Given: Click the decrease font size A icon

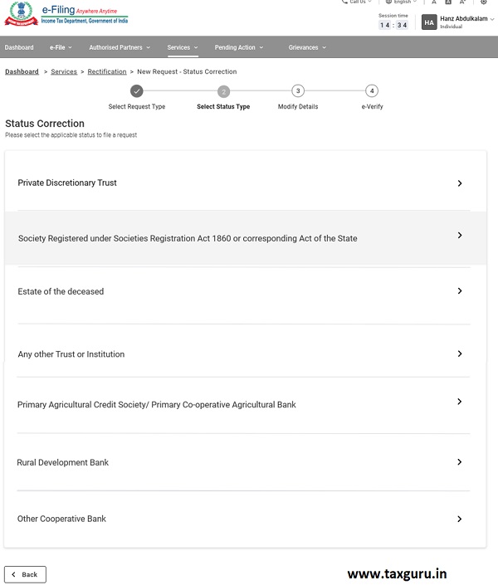Looking at the screenshot, I should tap(434, 2).
